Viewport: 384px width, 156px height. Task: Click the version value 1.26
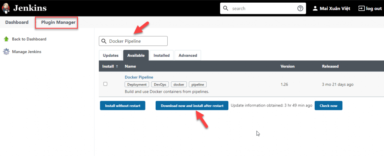pos(284,84)
